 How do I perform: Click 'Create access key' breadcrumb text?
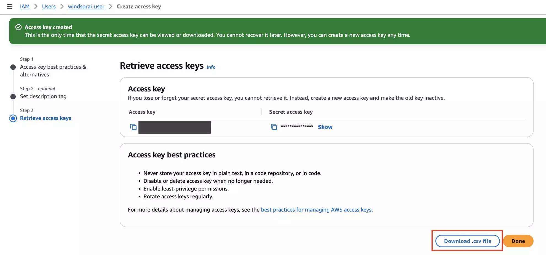click(x=139, y=6)
